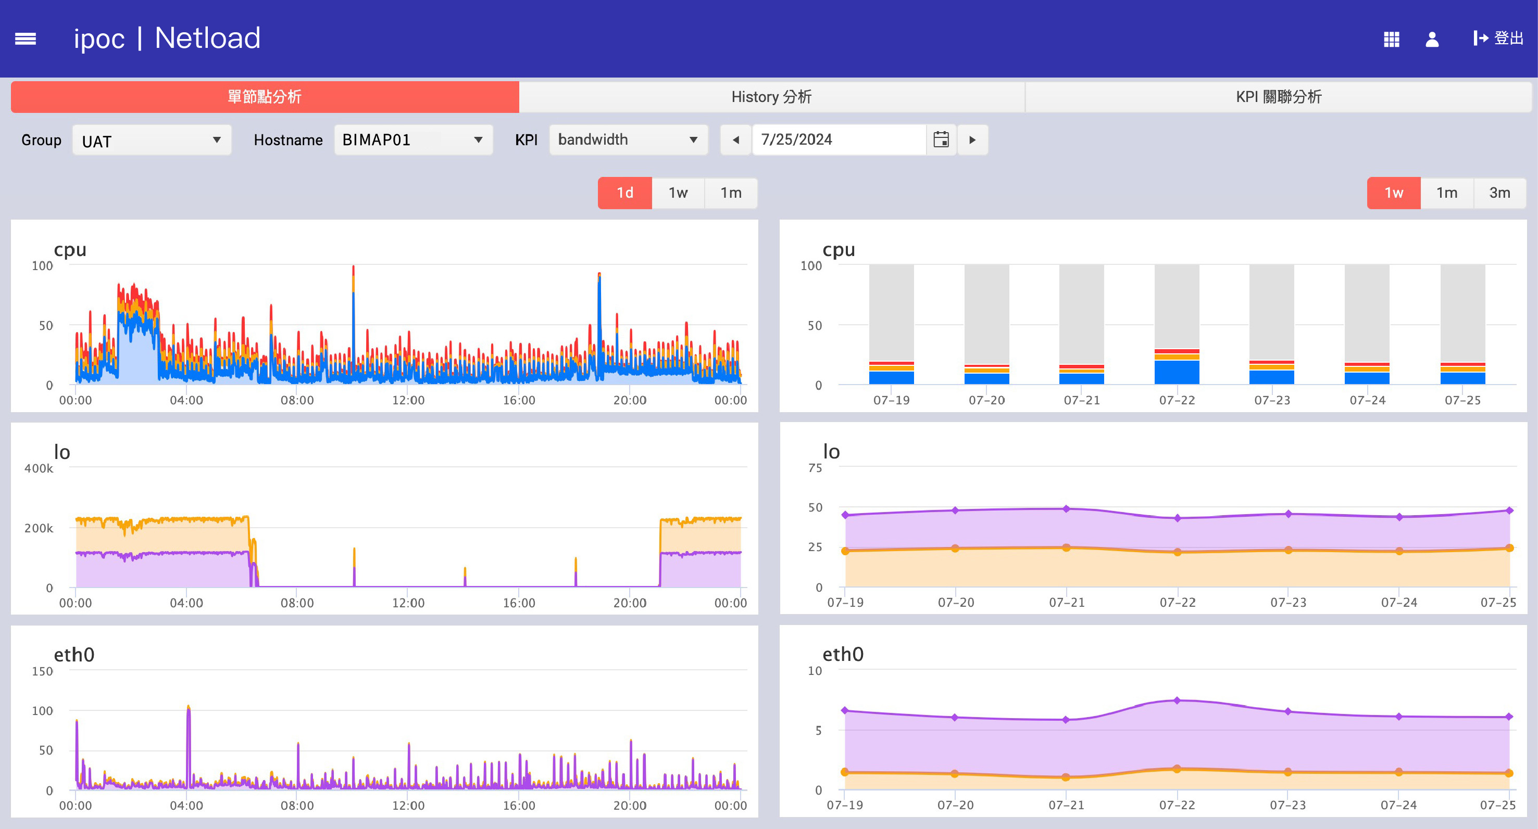Image resolution: width=1538 pixels, height=829 pixels.
Task: Open the Group dropdown showing UAT
Action: [x=152, y=140]
